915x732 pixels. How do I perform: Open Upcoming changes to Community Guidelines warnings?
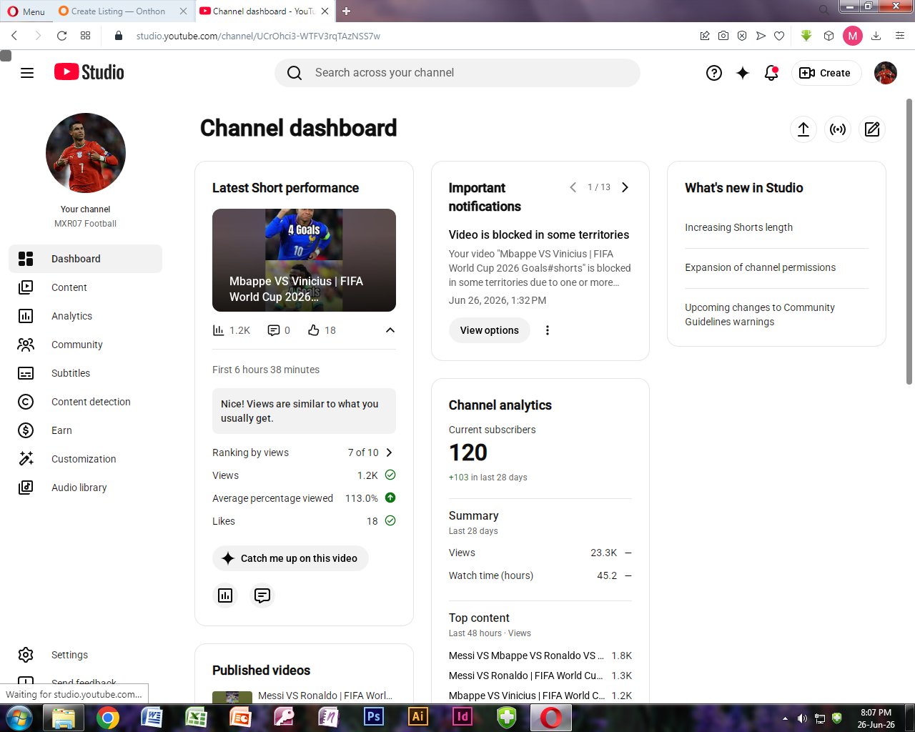click(x=760, y=315)
